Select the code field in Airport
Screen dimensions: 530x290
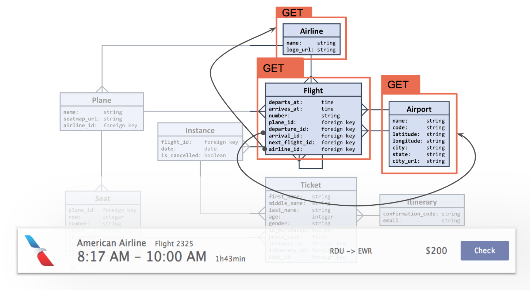[x=419, y=128]
